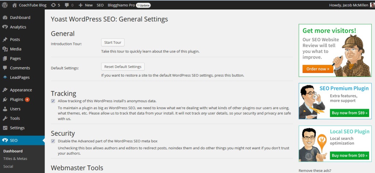Click the Remove these ads link
The image size is (375, 173).
[x=315, y=170]
